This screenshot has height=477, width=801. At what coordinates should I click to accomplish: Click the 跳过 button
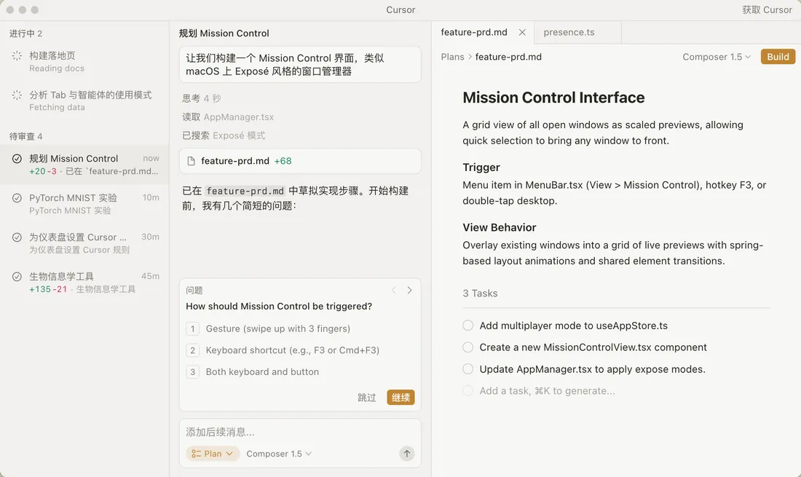click(367, 398)
